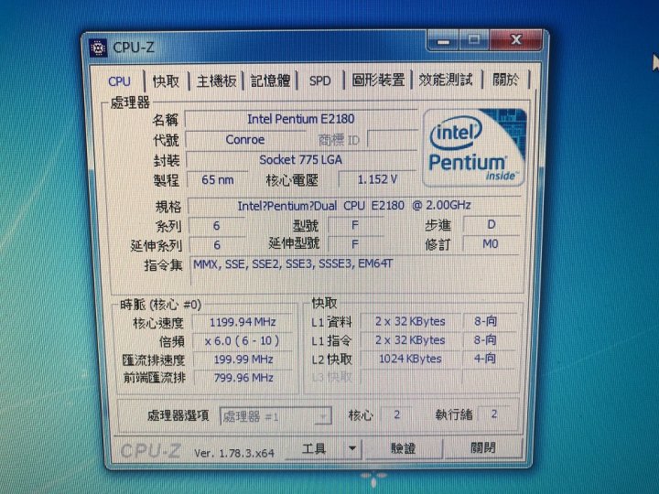This screenshot has width=659, height=494.
Task: Click the Conroe code name value
Action: tap(245, 139)
